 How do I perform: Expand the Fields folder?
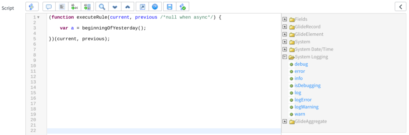285,19
